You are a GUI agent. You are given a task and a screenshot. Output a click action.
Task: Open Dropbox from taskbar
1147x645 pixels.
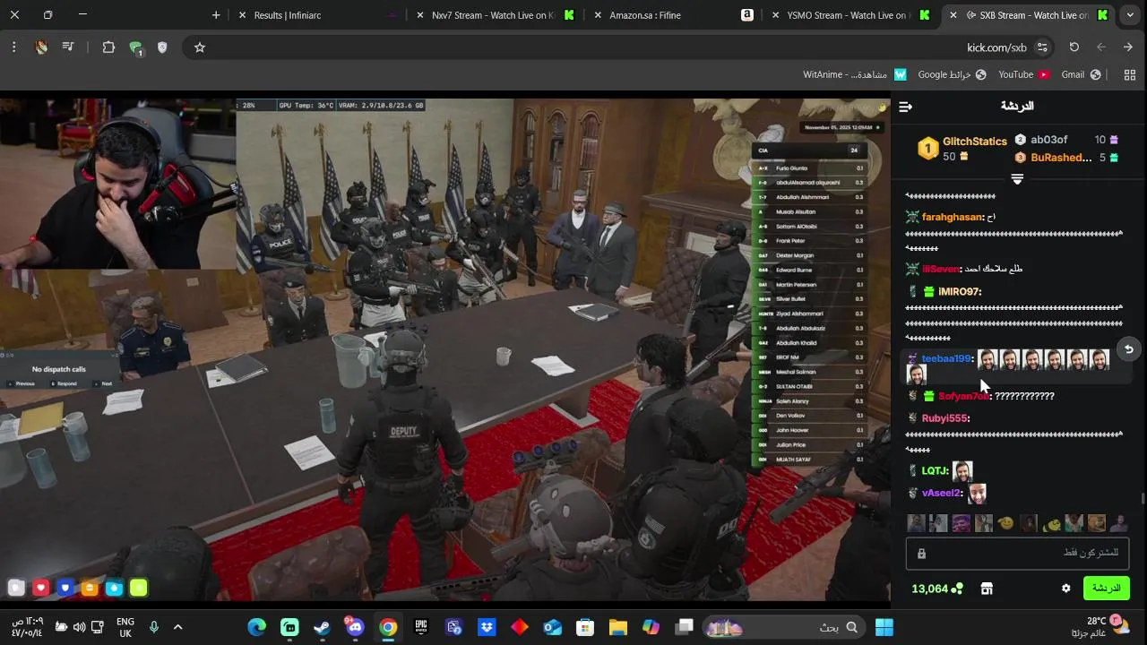pyautogui.click(x=487, y=627)
